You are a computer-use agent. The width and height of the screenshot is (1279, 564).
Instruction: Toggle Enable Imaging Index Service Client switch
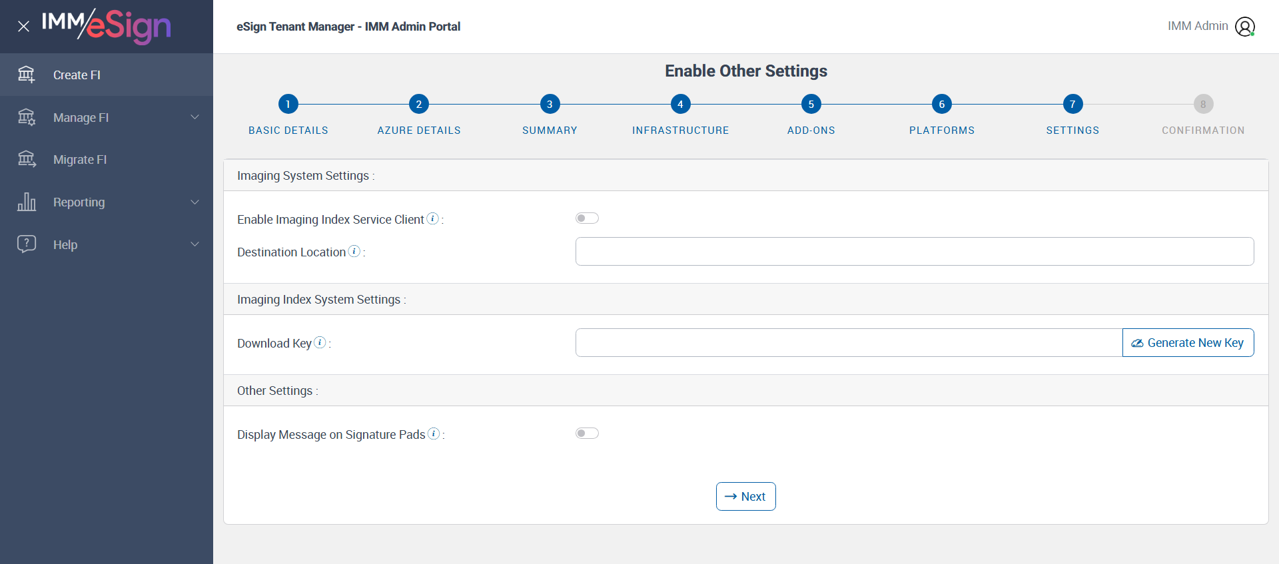pos(587,218)
